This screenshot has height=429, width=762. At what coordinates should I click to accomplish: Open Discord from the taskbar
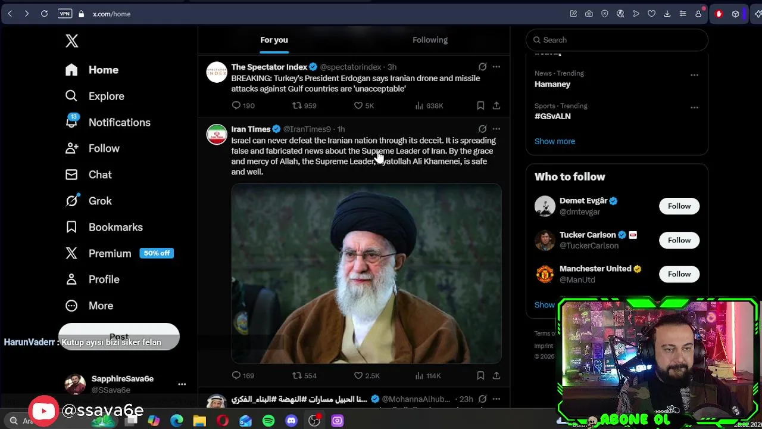pyautogui.click(x=291, y=421)
